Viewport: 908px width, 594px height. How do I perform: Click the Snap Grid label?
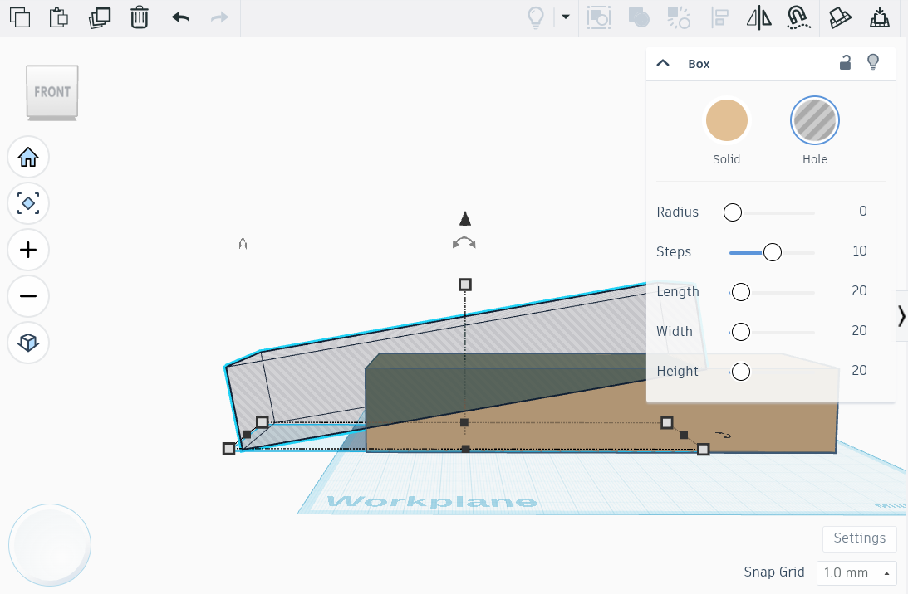773,572
